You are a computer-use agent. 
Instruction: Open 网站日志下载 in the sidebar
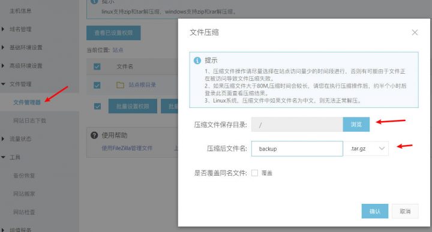point(30,120)
